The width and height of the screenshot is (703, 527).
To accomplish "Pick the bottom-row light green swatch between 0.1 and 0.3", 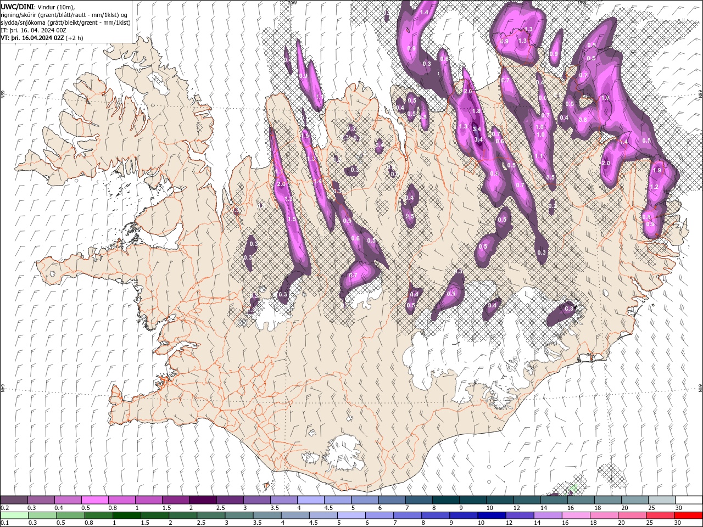I will (14, 515).
